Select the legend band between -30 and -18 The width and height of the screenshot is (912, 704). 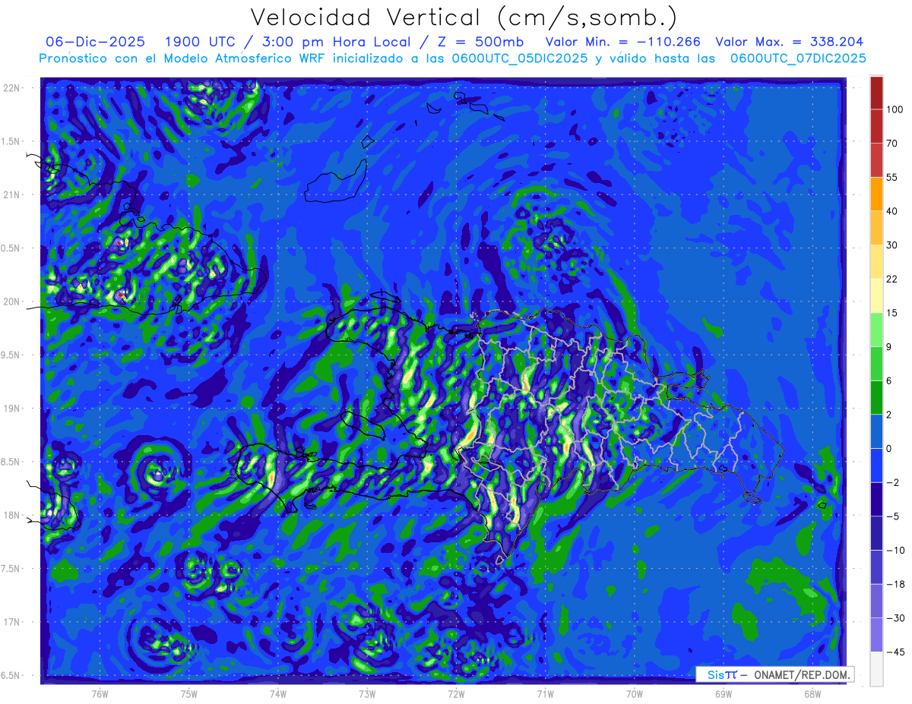(876, 601)
